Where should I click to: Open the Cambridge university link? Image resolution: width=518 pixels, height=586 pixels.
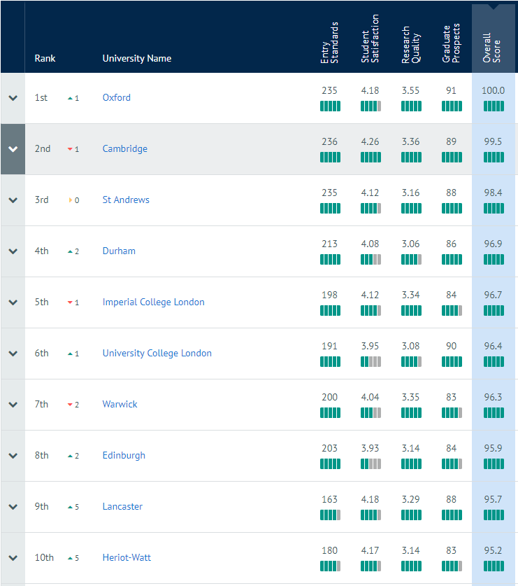pos(124,148)
